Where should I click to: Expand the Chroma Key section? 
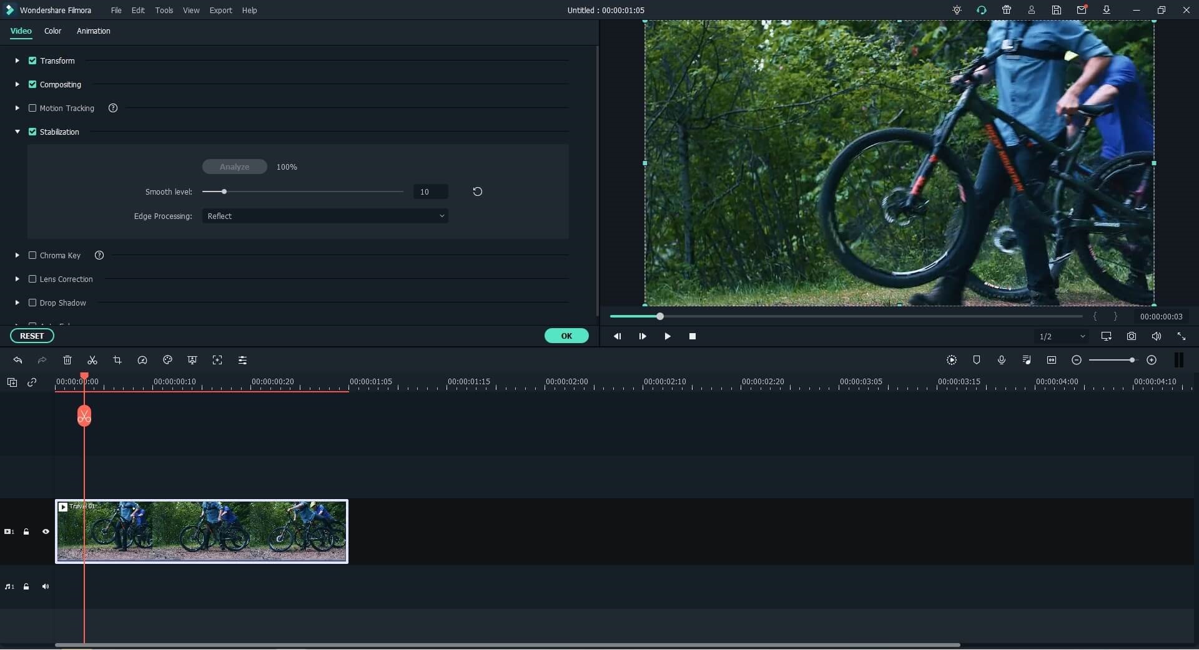click(17, 255)
